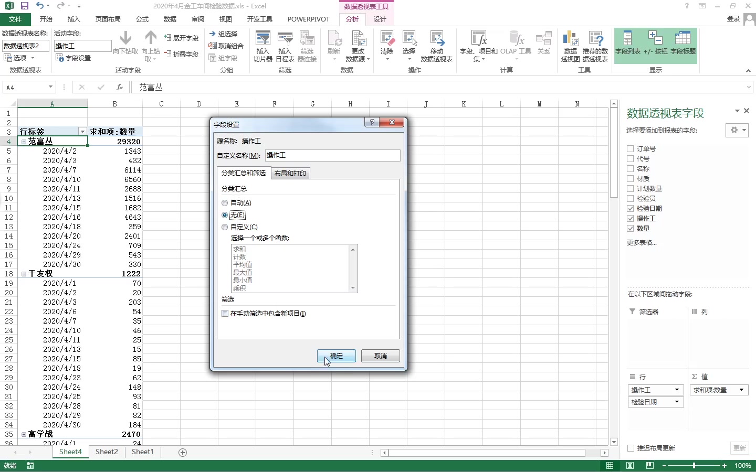The image size is (756, 472).
Task: Click the 登录 sign-in link
Action: 733,19
